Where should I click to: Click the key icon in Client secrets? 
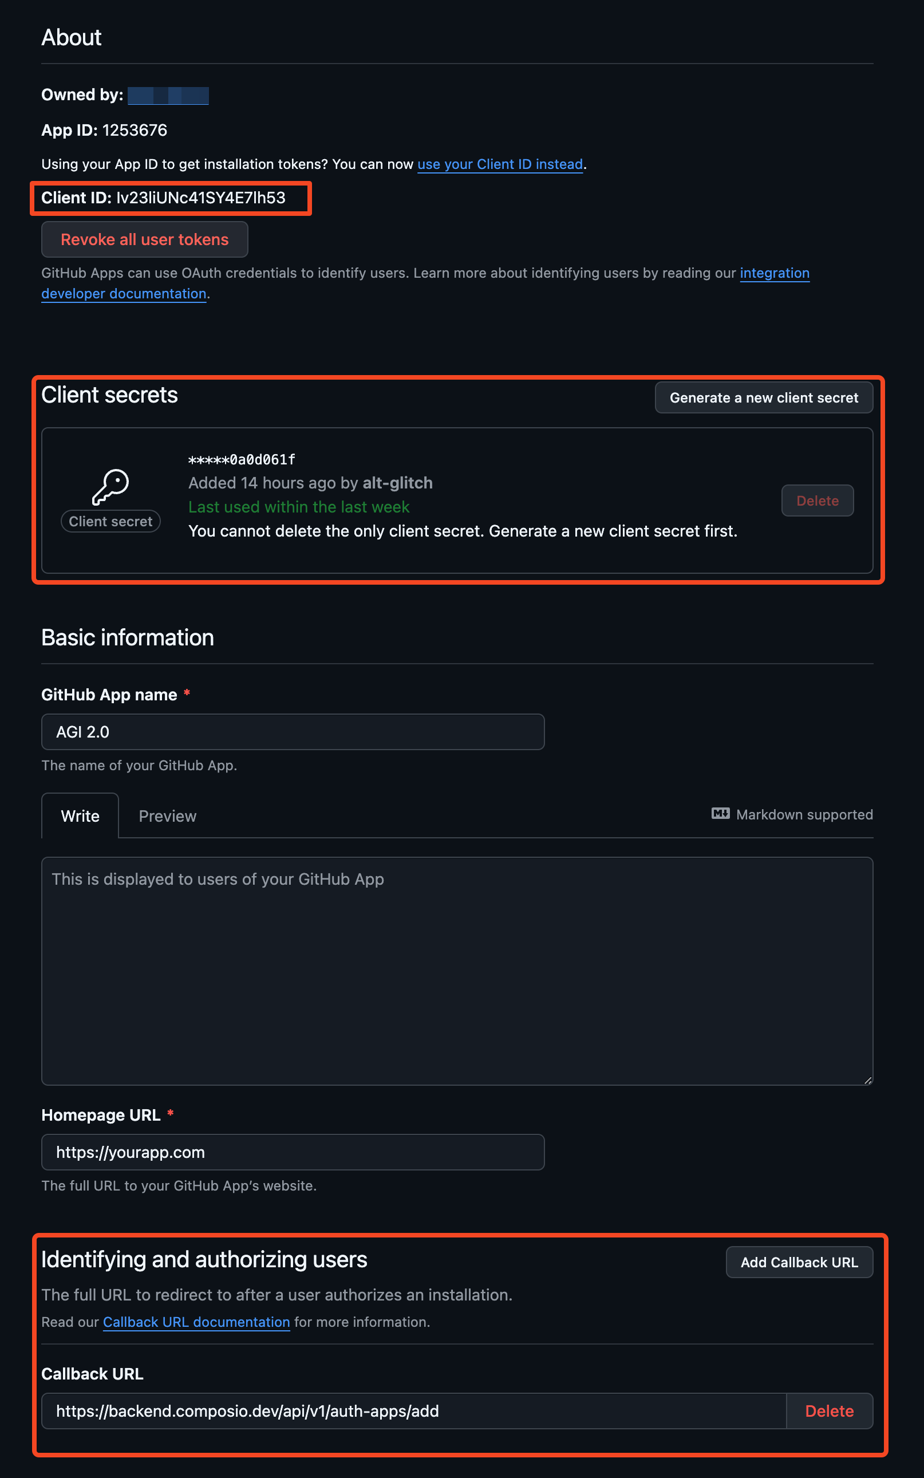[110, 488]
